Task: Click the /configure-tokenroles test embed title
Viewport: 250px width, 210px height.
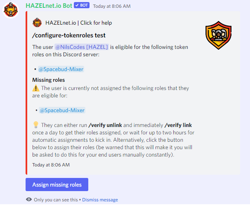Action: click(69, 35)
